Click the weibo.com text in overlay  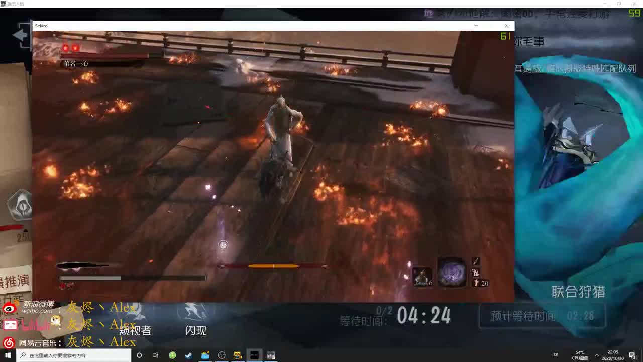[x=37, y=311]
